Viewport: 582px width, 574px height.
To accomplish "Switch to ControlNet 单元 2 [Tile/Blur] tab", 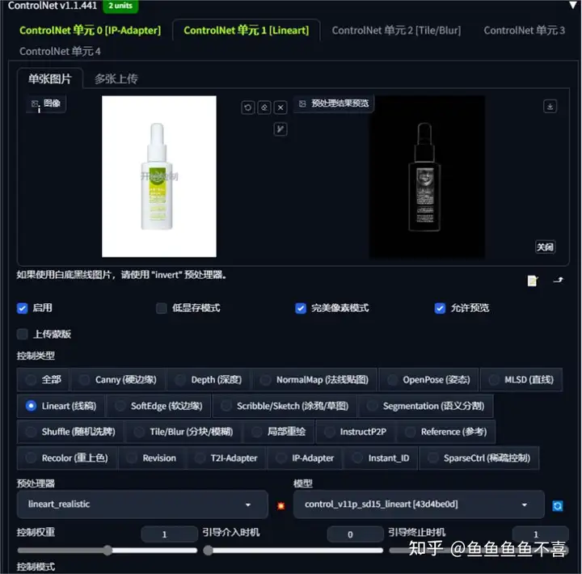I will click(x=396, y=31).
